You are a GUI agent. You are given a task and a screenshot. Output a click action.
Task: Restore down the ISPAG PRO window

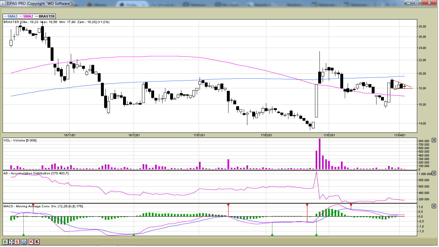coord(417,3)
